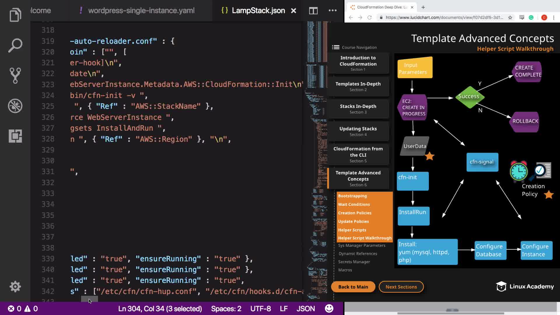
Task: Open the Debug icon in the activity bar
Action: pyautogui.click(x=15, y=106)
